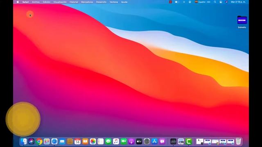Viewport: 262px width, 147px height.
Task: Open the Apple TV app
Action: point(139,142)
